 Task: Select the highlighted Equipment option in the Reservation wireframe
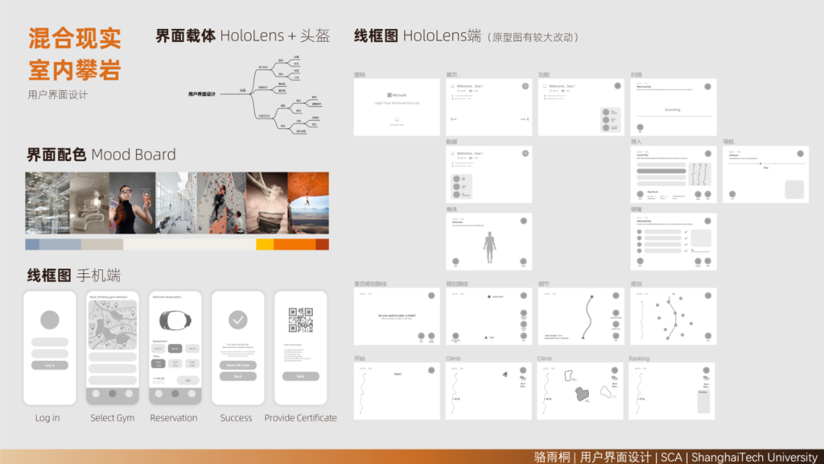(175, 349)
